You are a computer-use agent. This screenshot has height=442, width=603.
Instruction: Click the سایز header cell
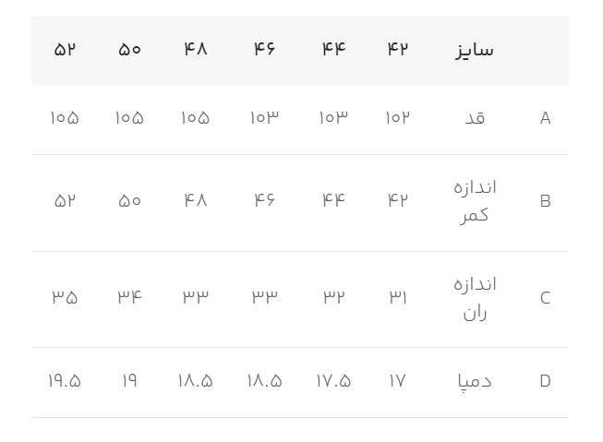click(475, 50)
